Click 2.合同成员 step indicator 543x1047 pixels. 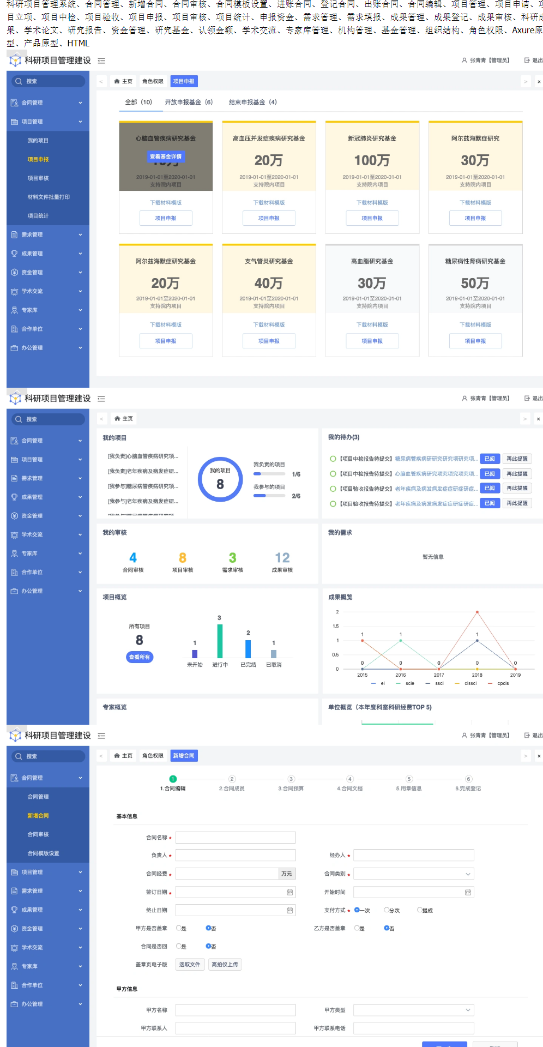(232, 784)
